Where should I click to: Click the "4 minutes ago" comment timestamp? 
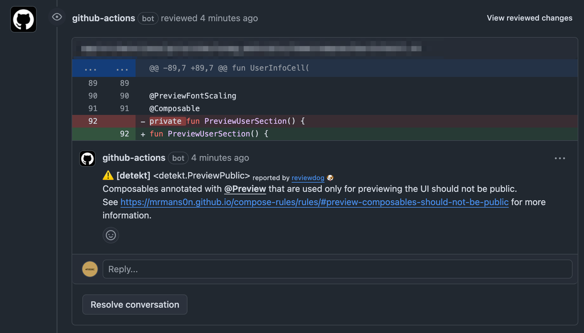(x=220, y=158)
